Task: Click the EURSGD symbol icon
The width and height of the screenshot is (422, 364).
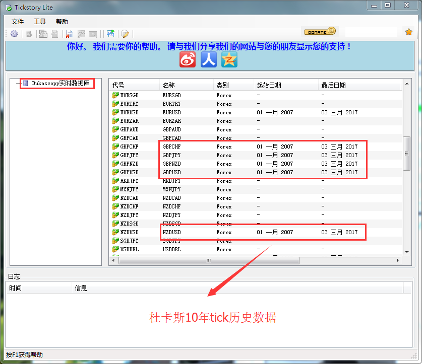Action: coord(115,95)
